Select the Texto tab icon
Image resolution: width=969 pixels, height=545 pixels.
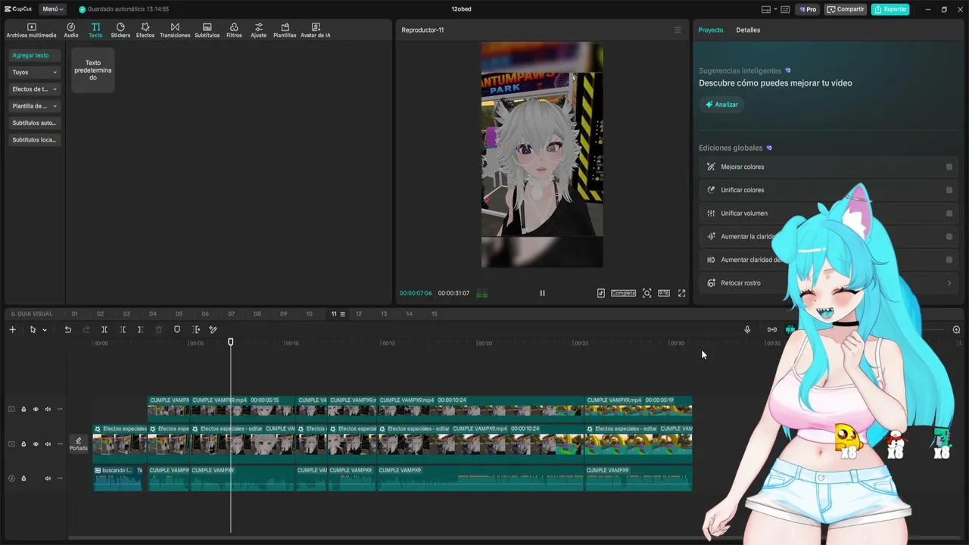point(95,30)
